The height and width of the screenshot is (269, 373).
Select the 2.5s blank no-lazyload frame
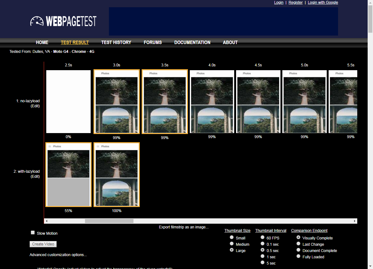[x=68, y=102]
